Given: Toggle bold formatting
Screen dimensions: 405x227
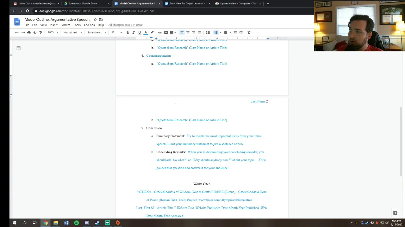Looking at the screenshot, I should [x=128, y=32].
